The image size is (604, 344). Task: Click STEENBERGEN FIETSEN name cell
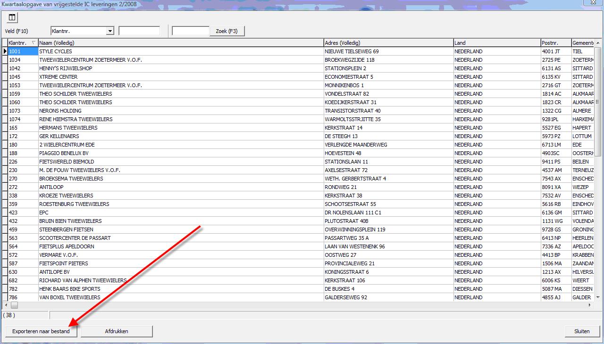[x=181, y=229]
